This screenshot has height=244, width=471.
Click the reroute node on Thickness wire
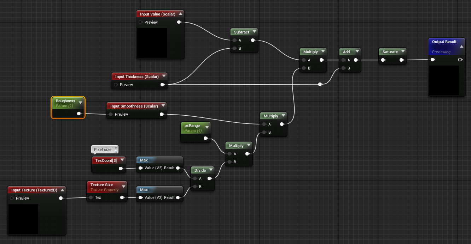tap(320, 84)
